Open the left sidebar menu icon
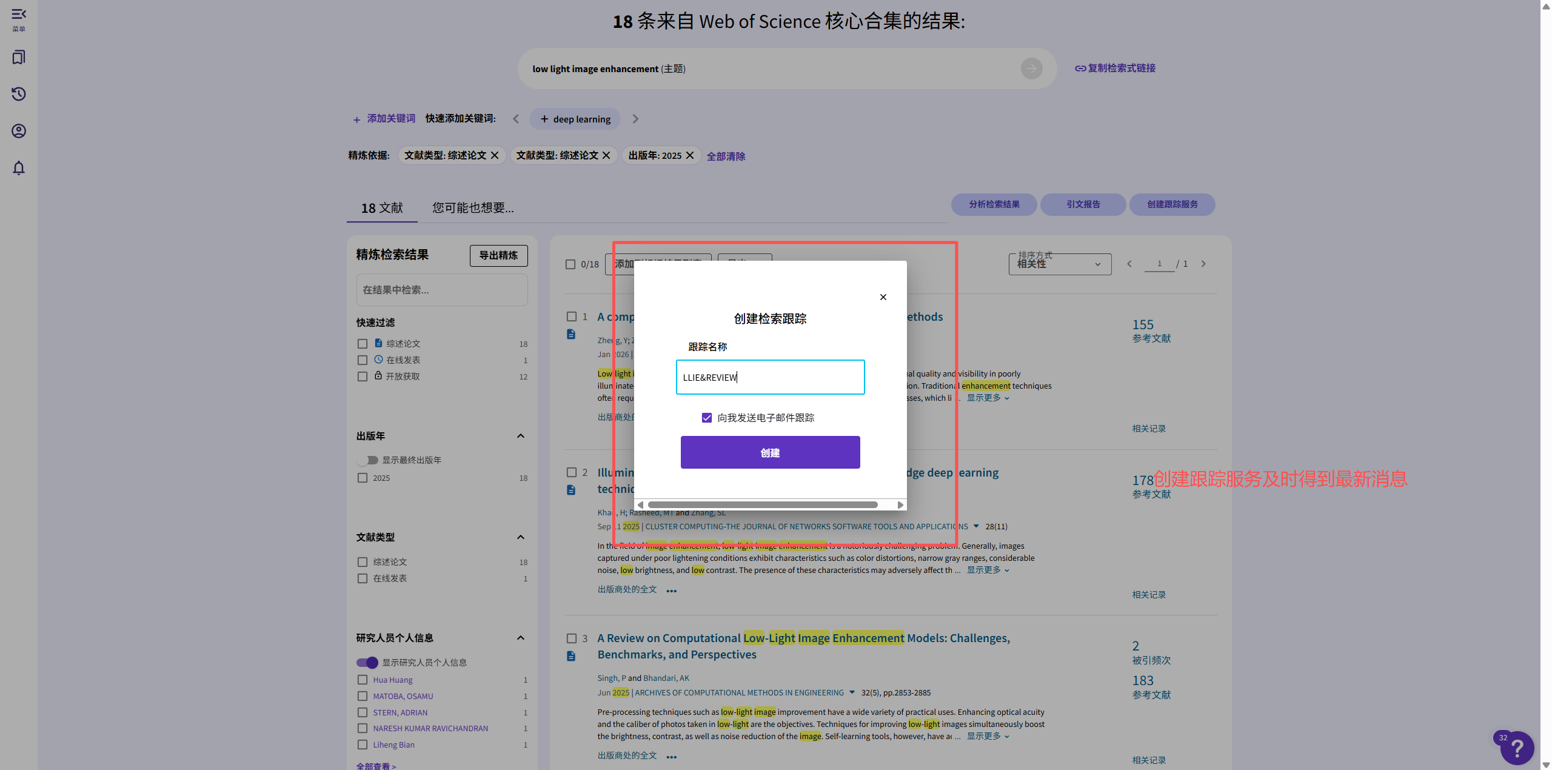Screen dimensions: 1552x770 [x=19, y=14]
